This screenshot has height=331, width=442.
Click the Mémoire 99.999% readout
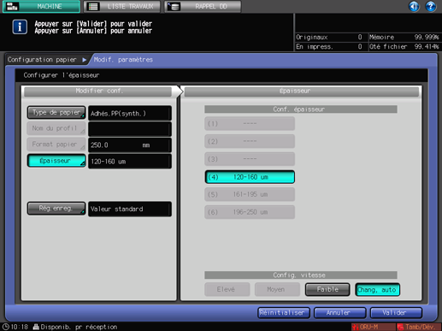coord(404,38)
